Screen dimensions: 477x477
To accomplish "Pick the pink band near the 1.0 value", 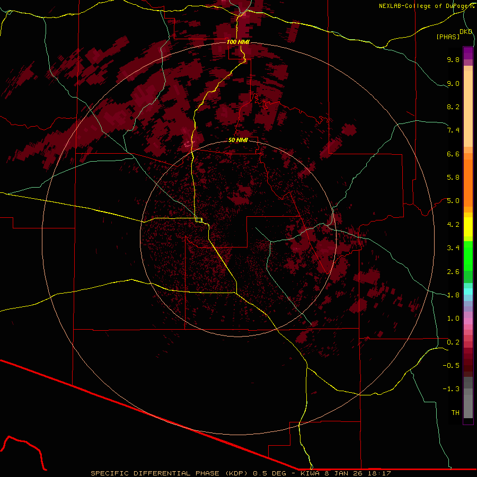I will point(468,321).
